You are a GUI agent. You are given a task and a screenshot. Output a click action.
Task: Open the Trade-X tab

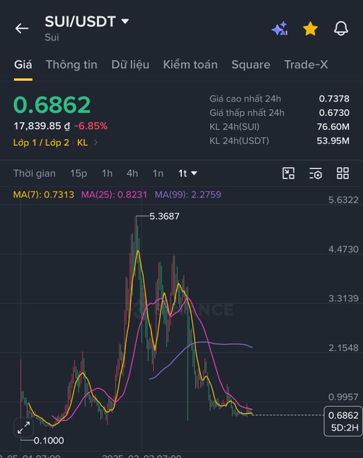coord(306,65)
